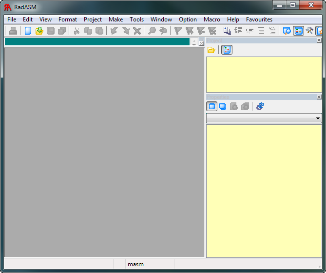Refresh properties with blue gear icon

260,106
